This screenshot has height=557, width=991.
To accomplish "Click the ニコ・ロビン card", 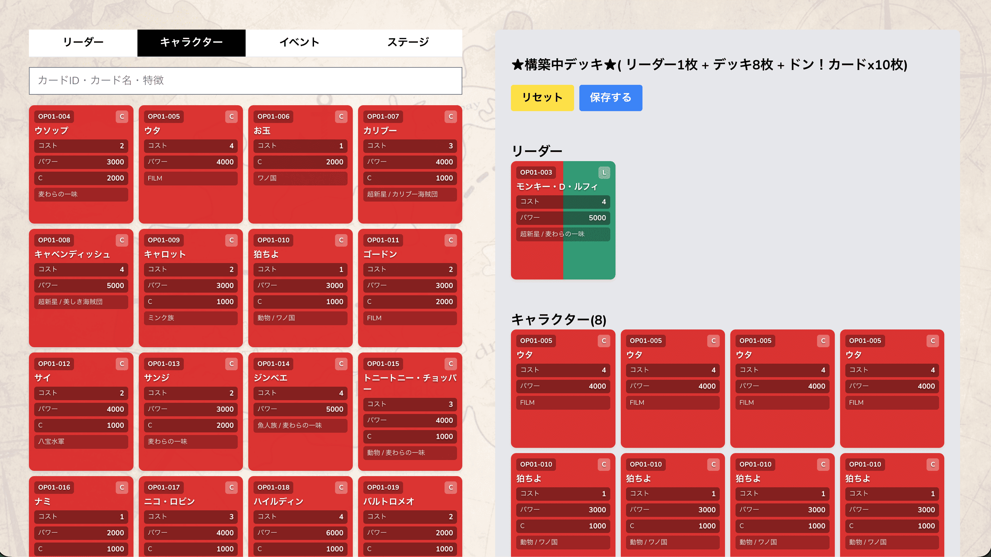I will click(190, 519).
